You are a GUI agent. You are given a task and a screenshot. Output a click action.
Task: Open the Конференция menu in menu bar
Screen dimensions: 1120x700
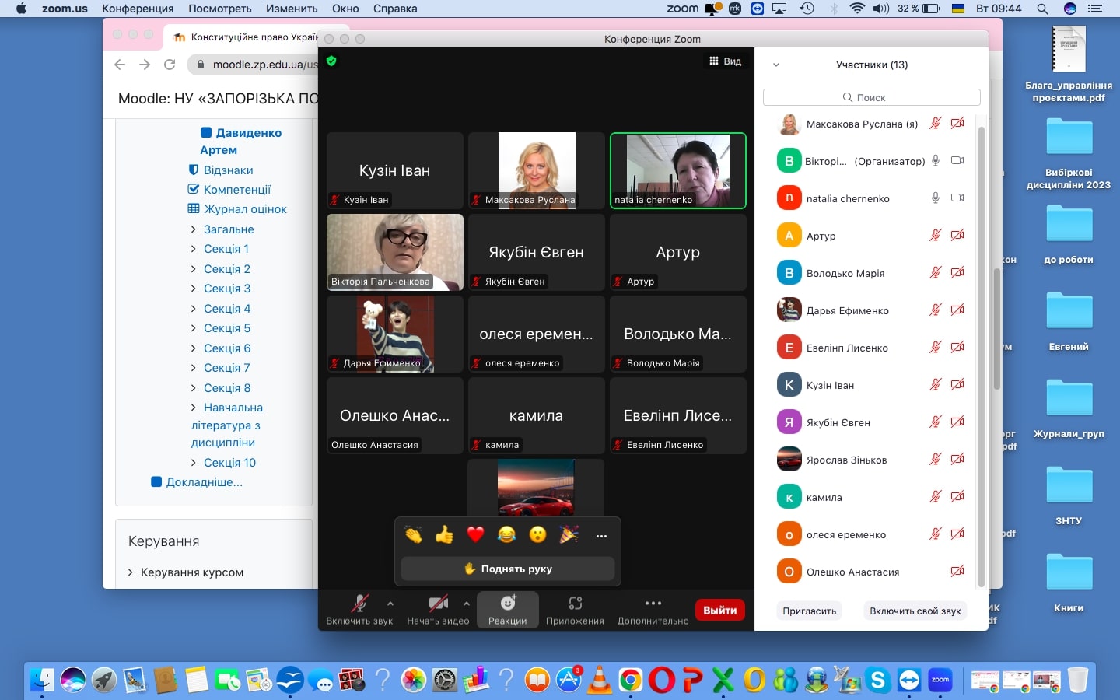pyautogui.click(x=138, y=9)
